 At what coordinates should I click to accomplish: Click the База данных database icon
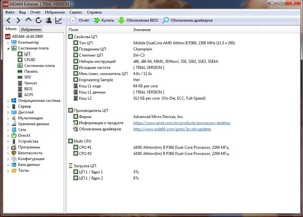coord(14,165)
